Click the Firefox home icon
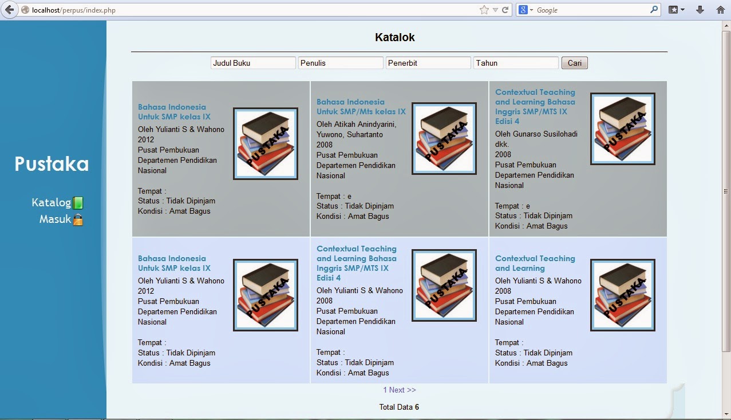The height and width of the screenshot is (420, 731). pos(721,10)
